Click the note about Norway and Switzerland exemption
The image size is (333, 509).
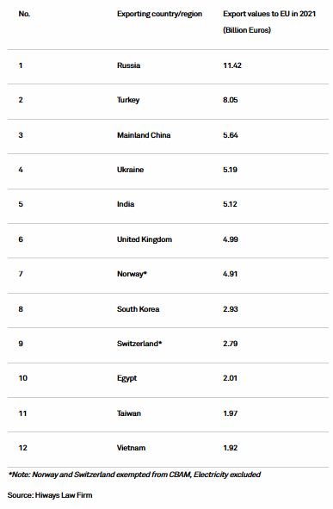point(134,475)
